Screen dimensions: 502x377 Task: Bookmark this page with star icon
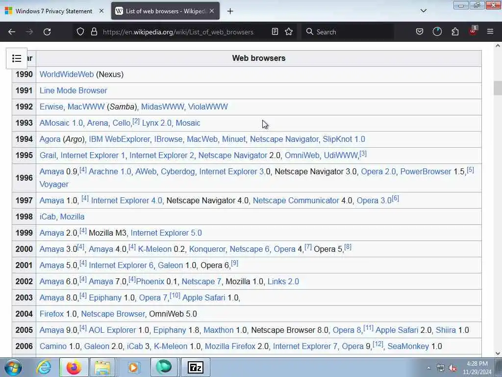point(289,32)
